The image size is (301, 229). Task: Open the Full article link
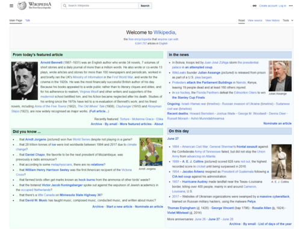(x=99, y=111)
